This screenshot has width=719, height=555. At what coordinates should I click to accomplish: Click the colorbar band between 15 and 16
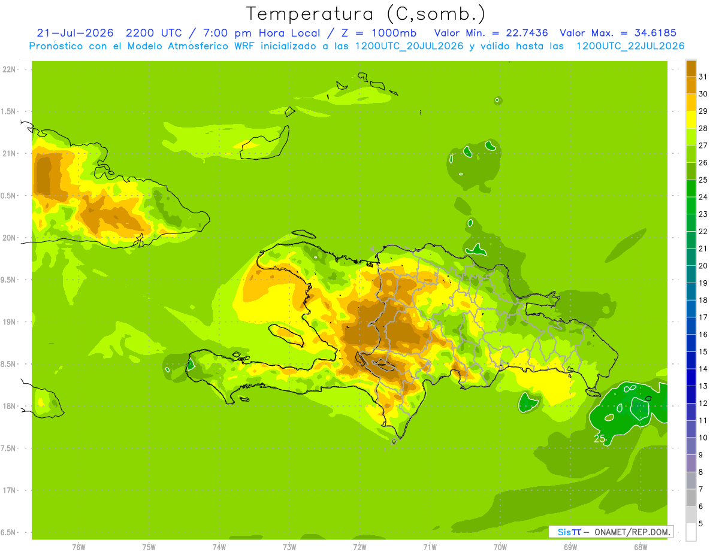point(691,343)
